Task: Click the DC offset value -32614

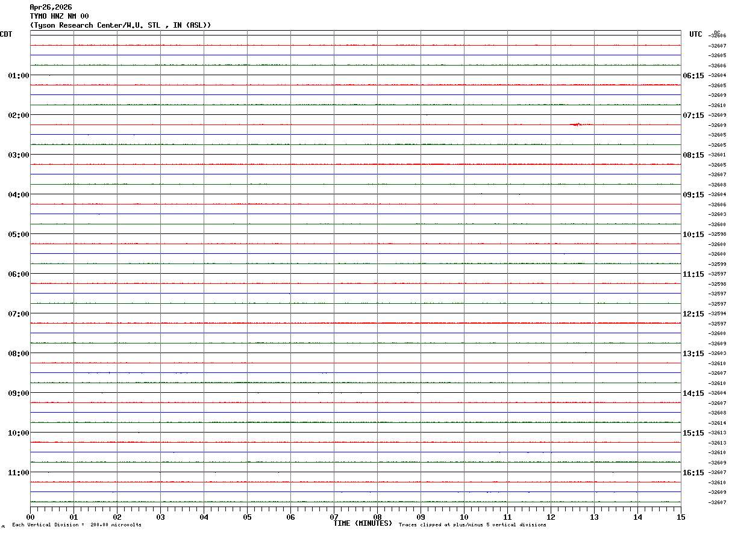Action: pyautogui.click(x=717, y=423)
